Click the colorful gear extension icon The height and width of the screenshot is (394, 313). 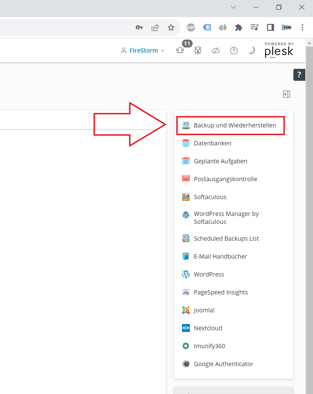pos(223,27)
